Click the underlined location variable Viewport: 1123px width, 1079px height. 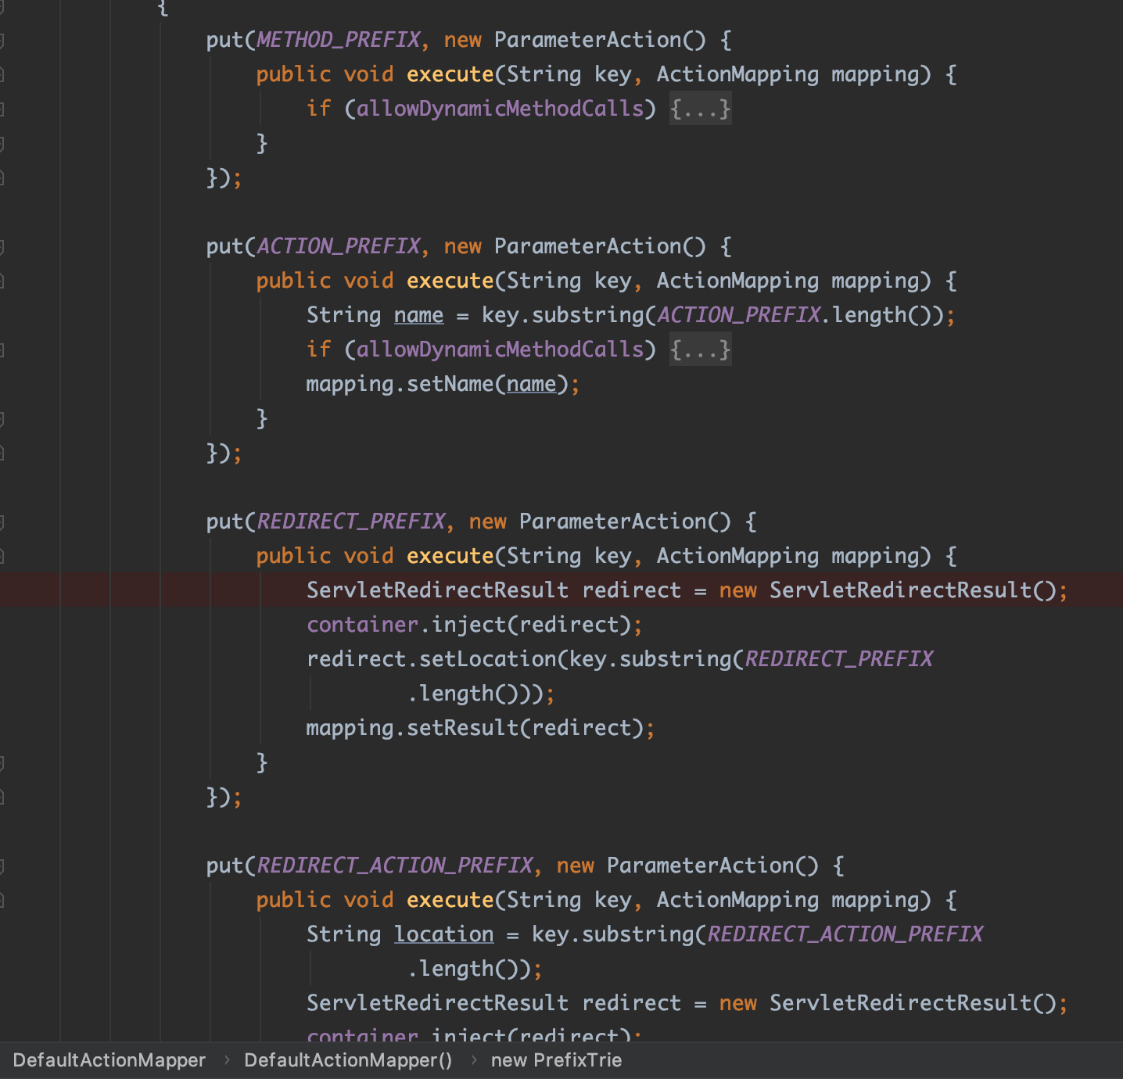click(x=443, y=934)
